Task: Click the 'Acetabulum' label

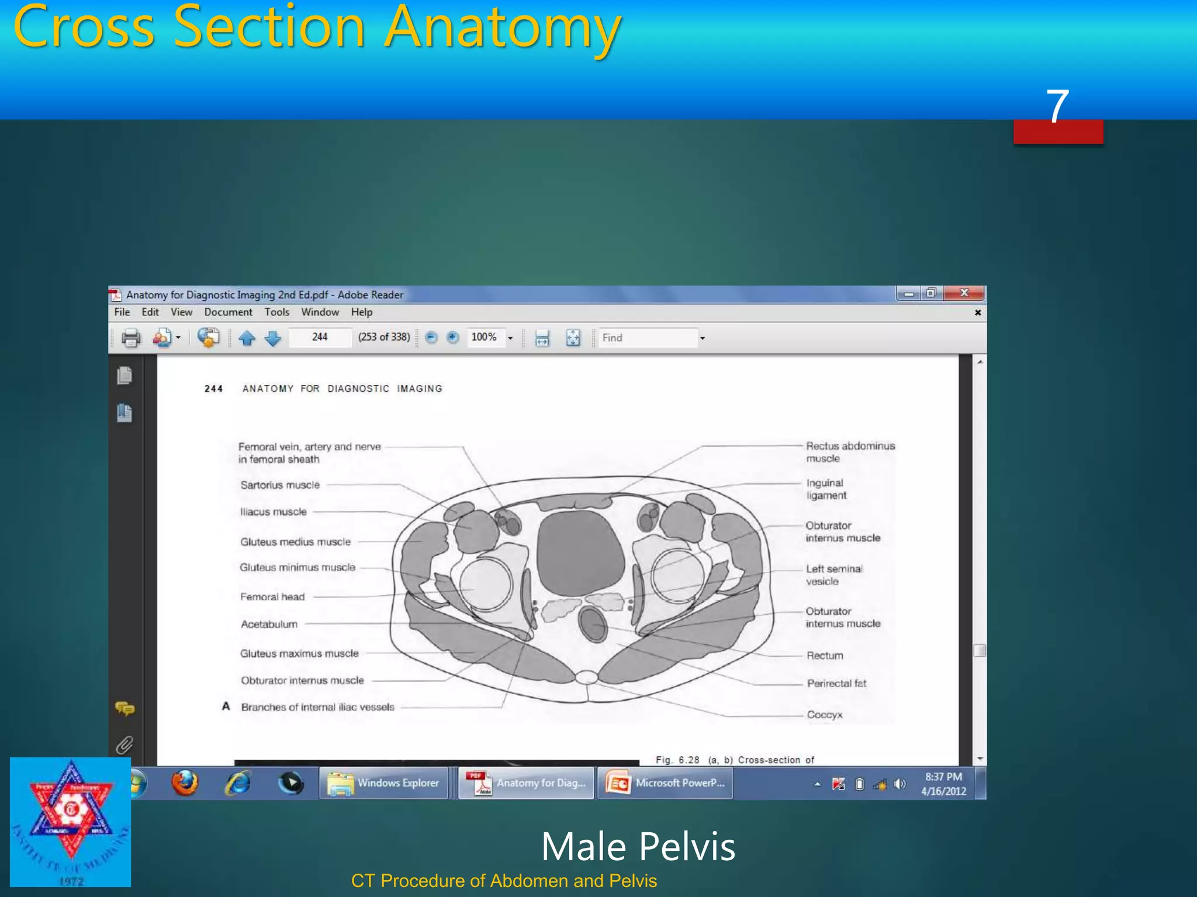Action: tap(269, 624)
